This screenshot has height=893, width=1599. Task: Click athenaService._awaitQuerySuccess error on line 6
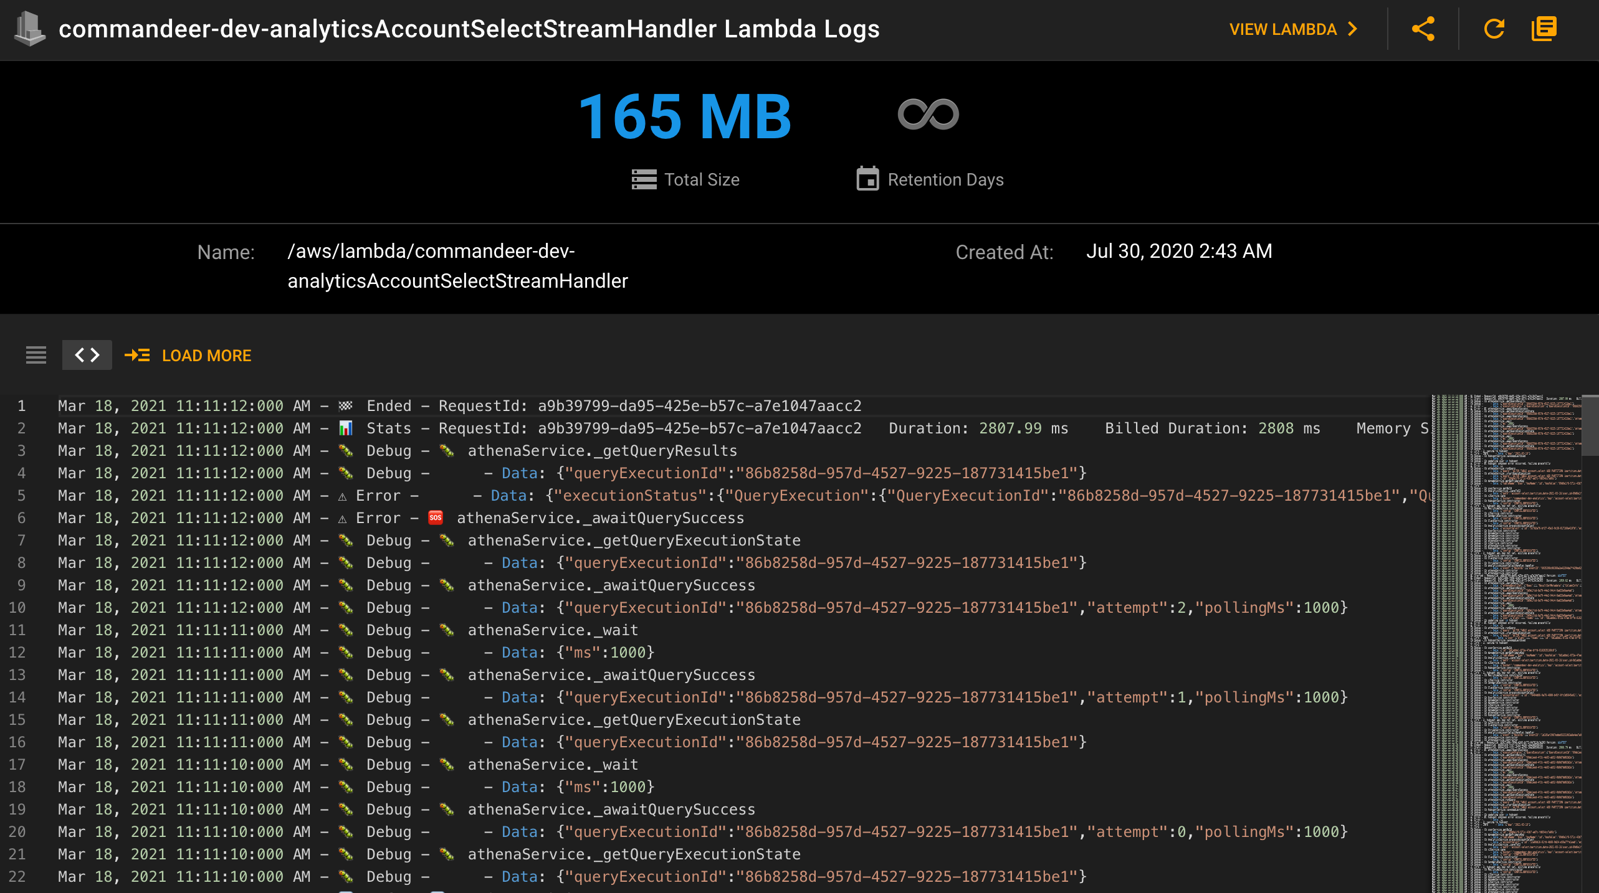point(600,518)
